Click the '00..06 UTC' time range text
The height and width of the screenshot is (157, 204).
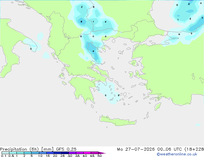170,149
